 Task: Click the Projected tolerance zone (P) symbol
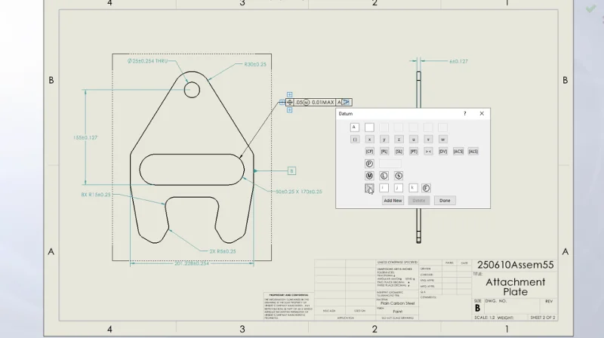[369, 164]
